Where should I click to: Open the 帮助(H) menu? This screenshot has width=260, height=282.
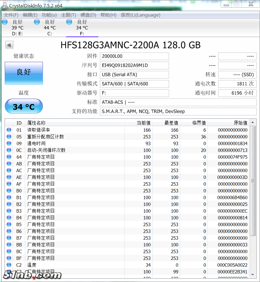coord(108,15)
